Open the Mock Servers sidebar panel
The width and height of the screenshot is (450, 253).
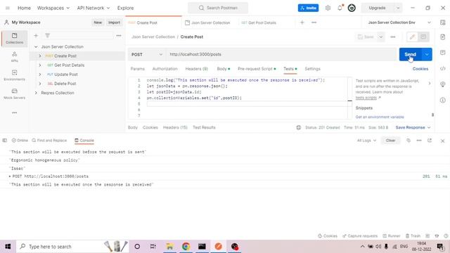tap(14, 93)
